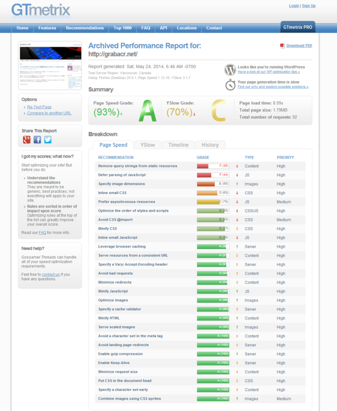This screenshot has height=411, width=337.
Task: Expand Remove query strings from static resources
Action: (137, 166)
